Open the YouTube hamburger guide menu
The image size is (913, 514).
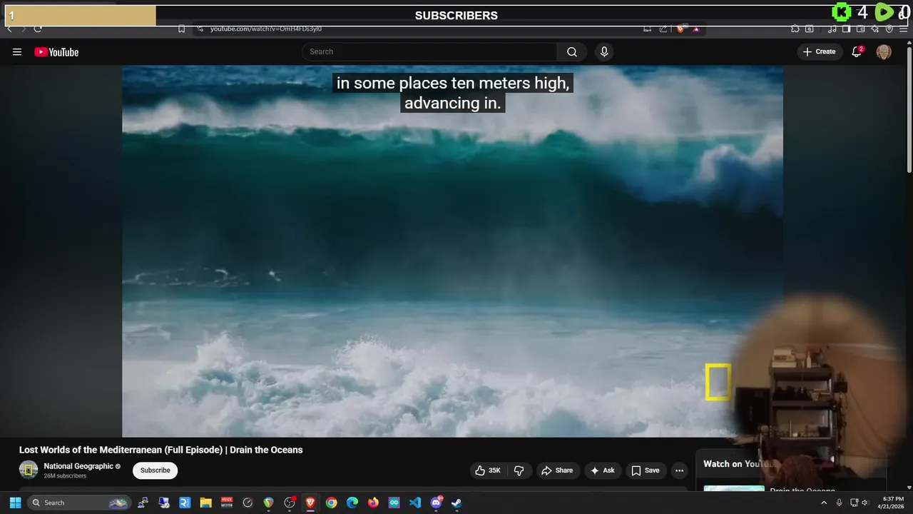pos(17,52)
